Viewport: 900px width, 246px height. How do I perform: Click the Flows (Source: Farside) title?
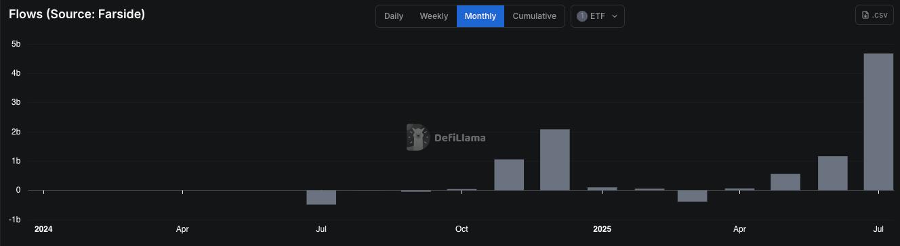click(77, 14)
